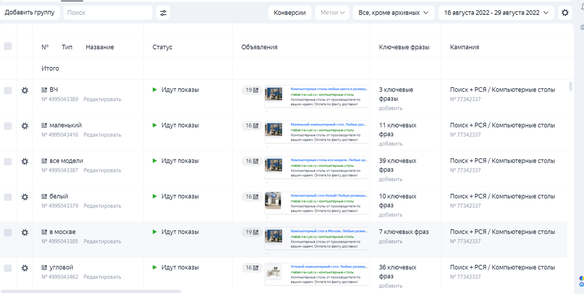This screenshot has height=294, width=584.
Task: Open gear menu for group ВЧ
Action: 25,90
